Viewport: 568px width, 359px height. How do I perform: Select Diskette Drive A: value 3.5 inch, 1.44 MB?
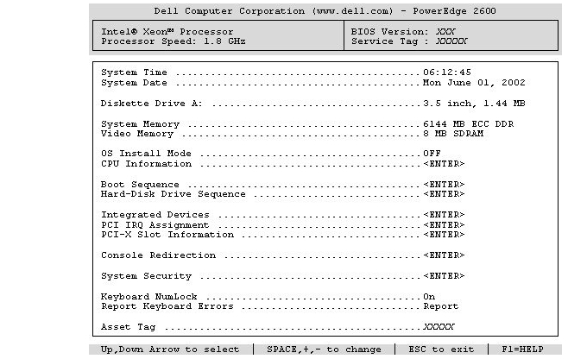pyautogui.click(x=474, y=104)
